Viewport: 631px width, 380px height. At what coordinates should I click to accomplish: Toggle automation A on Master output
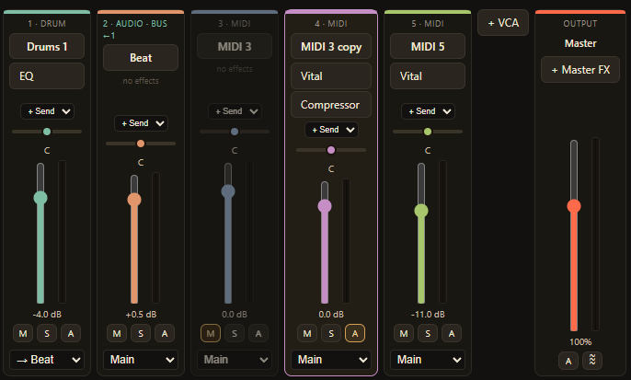pos(568,360)
